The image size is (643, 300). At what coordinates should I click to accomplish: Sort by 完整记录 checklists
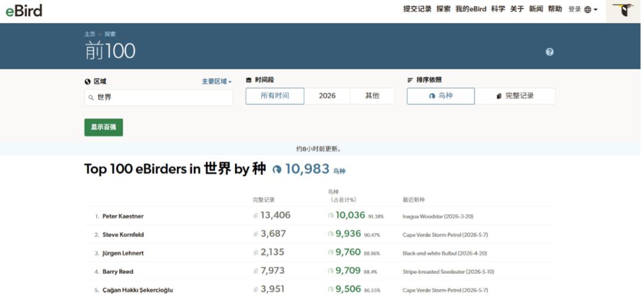515,96
